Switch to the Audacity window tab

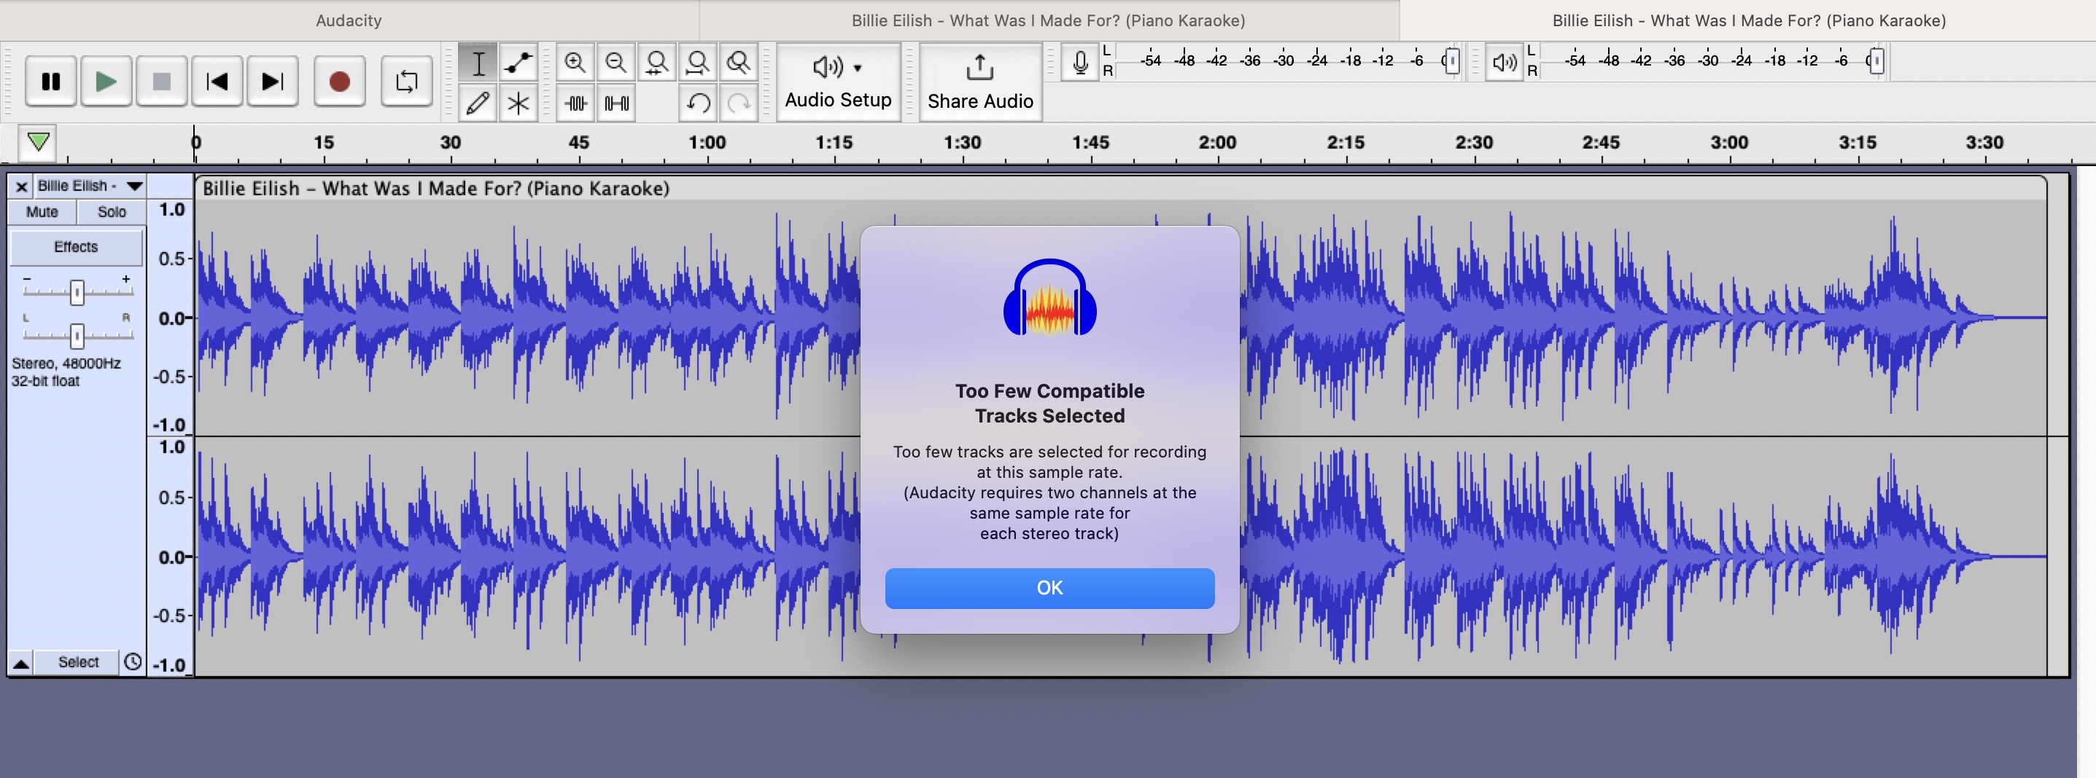tap(349, 20)
